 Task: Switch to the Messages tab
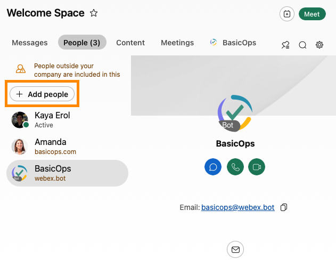(30, 43)
